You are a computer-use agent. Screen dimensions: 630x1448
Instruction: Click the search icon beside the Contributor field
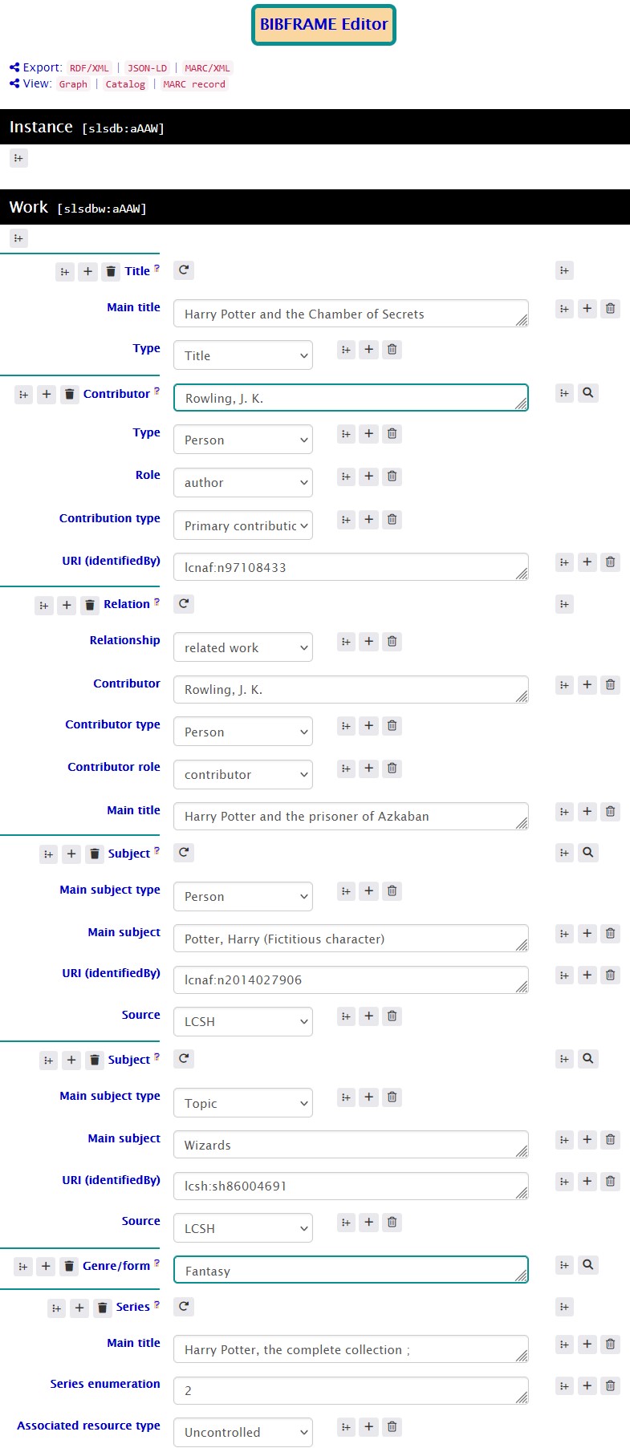(588, 393)
